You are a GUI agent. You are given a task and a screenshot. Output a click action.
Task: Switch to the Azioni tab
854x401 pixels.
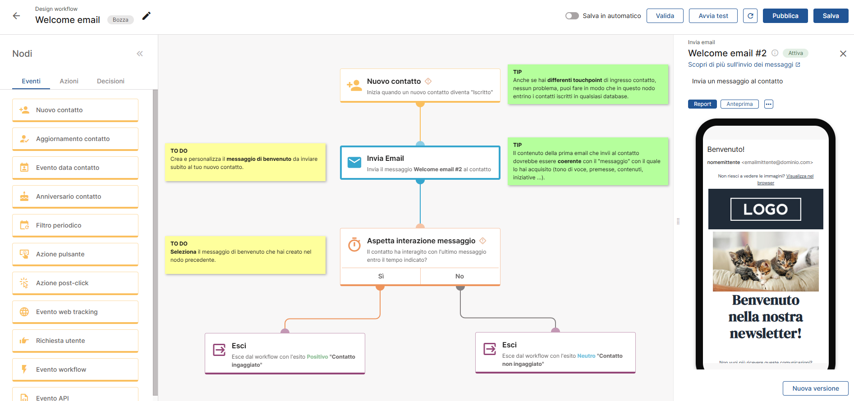[69, 81]
